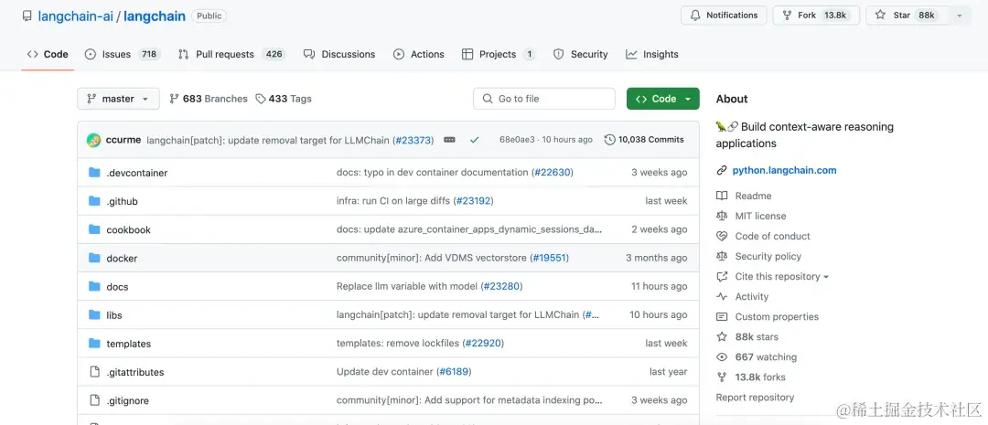This screenshot has width=988, height=425.
Task: Expand the Star lists dropdown arrow
Action: point(960,16)
